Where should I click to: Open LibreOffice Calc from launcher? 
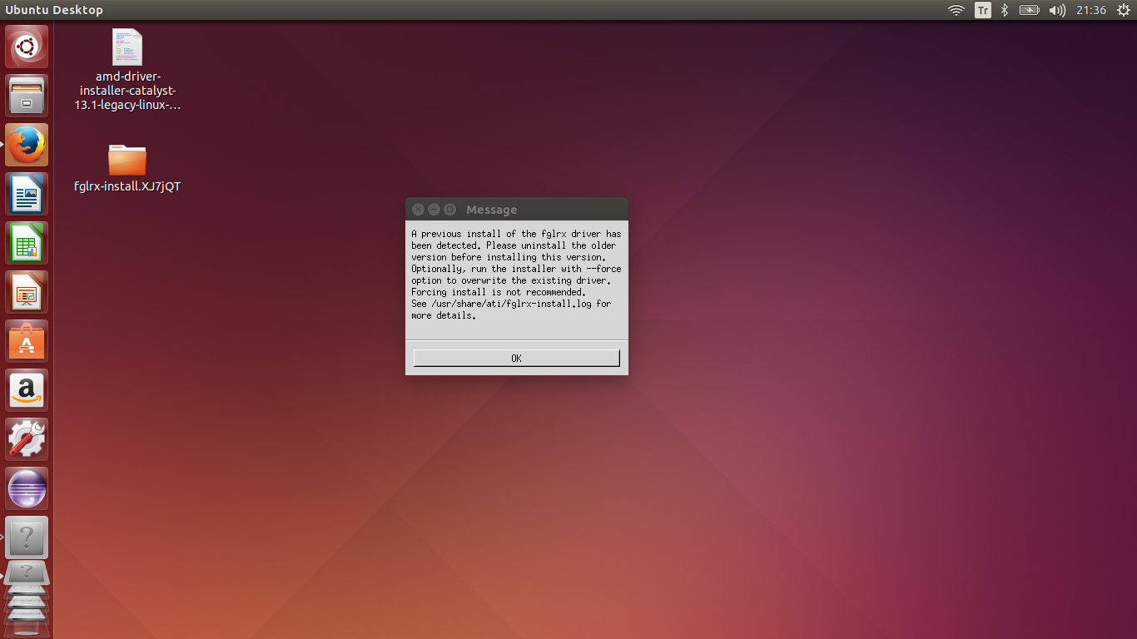click(x=27, y=243)
